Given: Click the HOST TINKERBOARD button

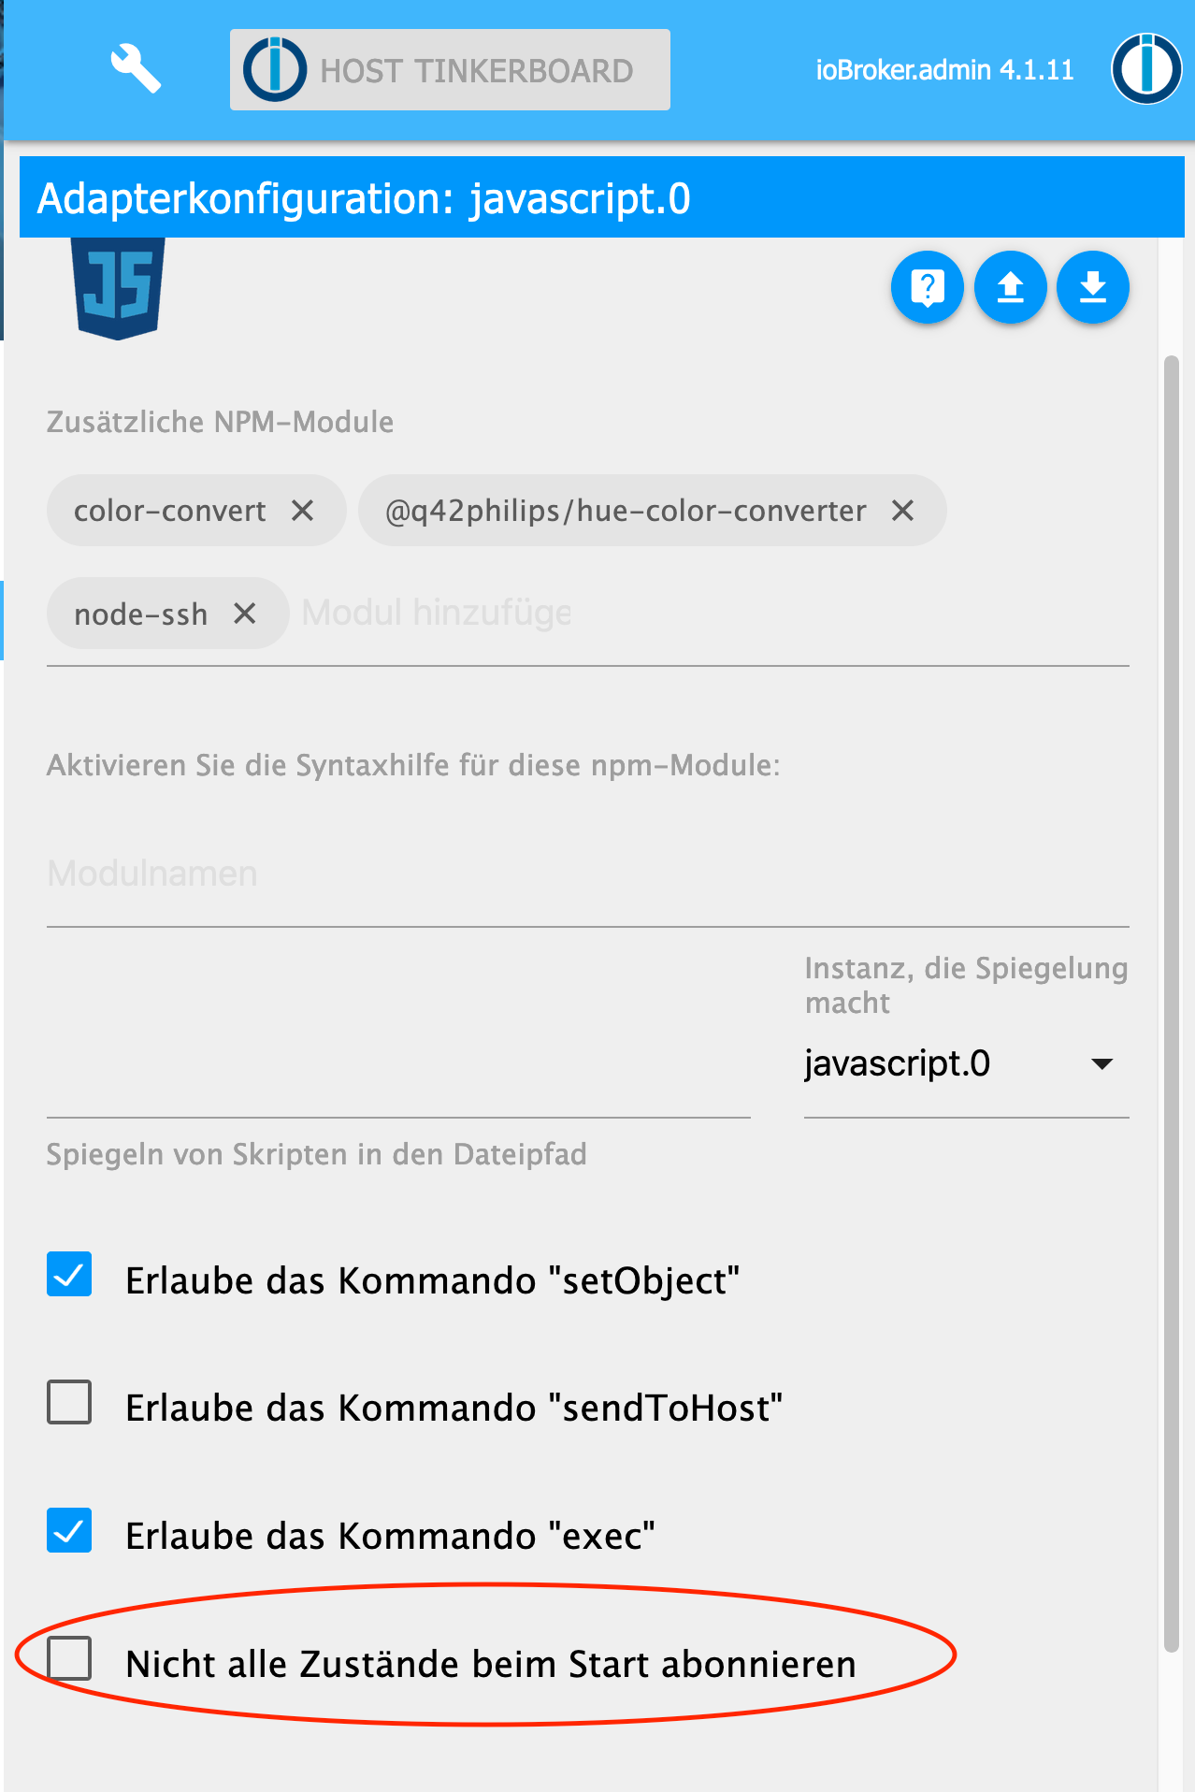Looking at the screenshot, I should click(x=450, y=70).
